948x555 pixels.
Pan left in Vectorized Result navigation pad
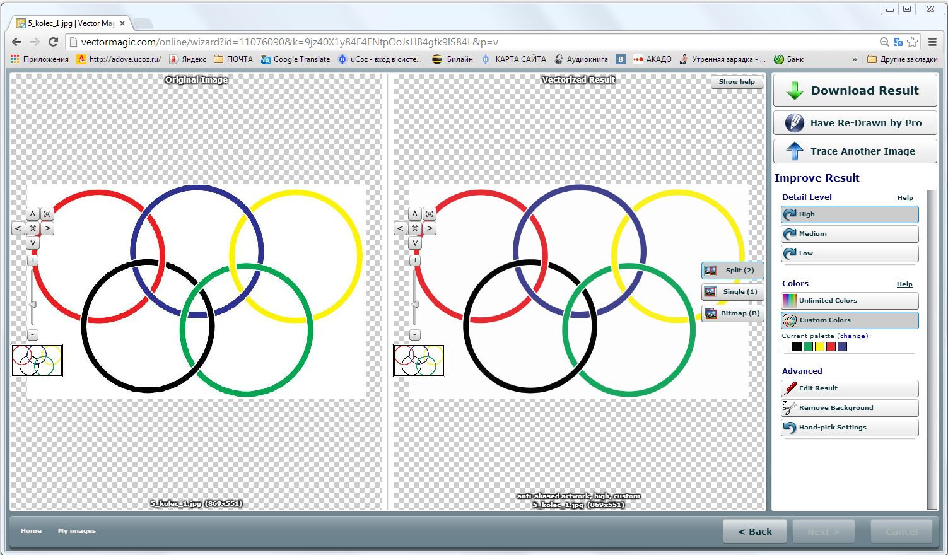click(401, 228)
